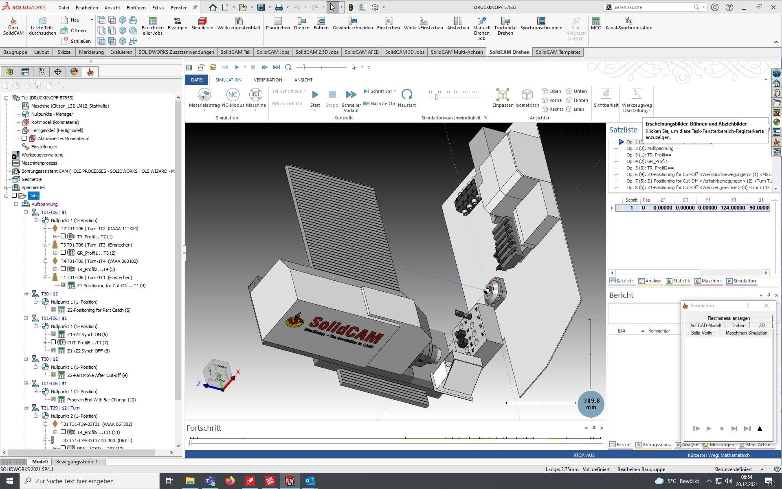Screen dimensions: 782x489
Task: Choose the Bohren drilling operation
Action: pos(321,24)
